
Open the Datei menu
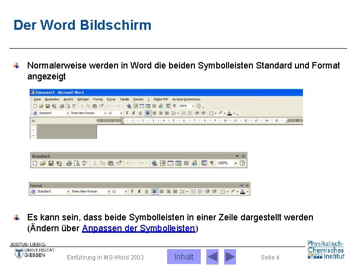coord(37,99)
